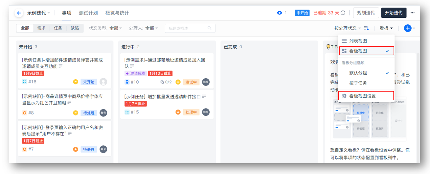This screenshot has width=430, height=174.
Task: Click the blue plus add-item icon
Action: [x=408, y=28]
